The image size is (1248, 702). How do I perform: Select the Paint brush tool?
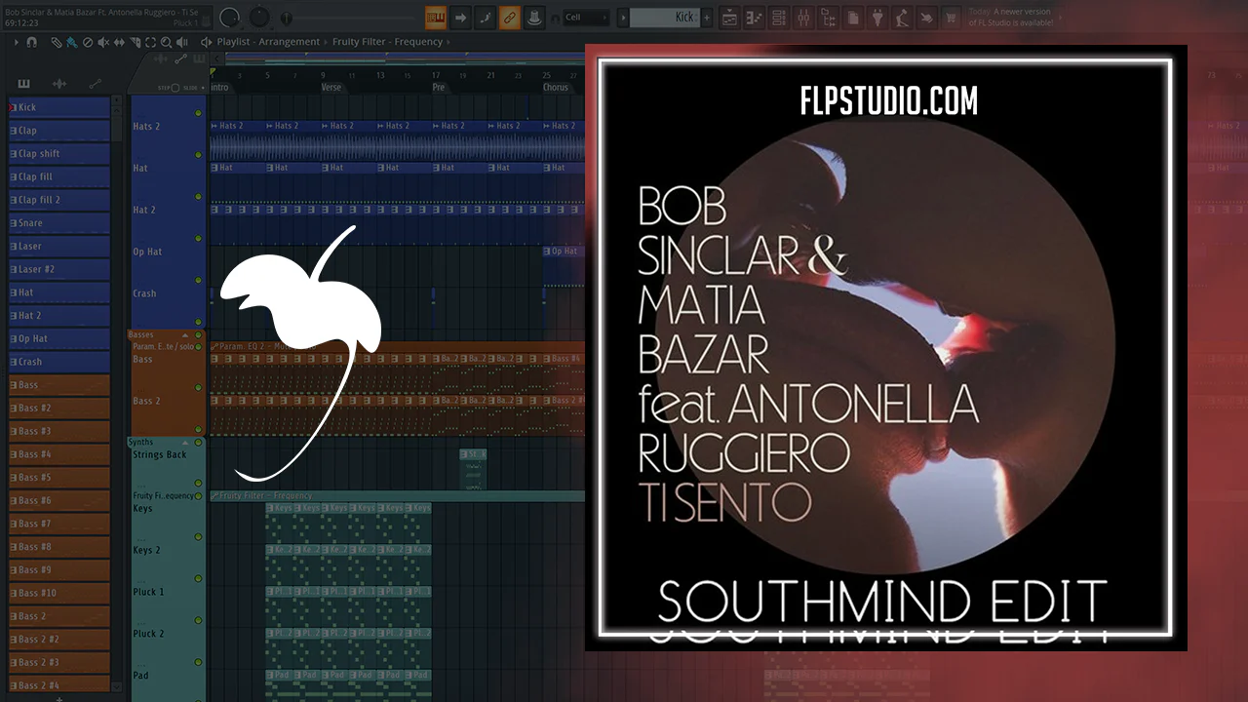[x=71, y=42]
